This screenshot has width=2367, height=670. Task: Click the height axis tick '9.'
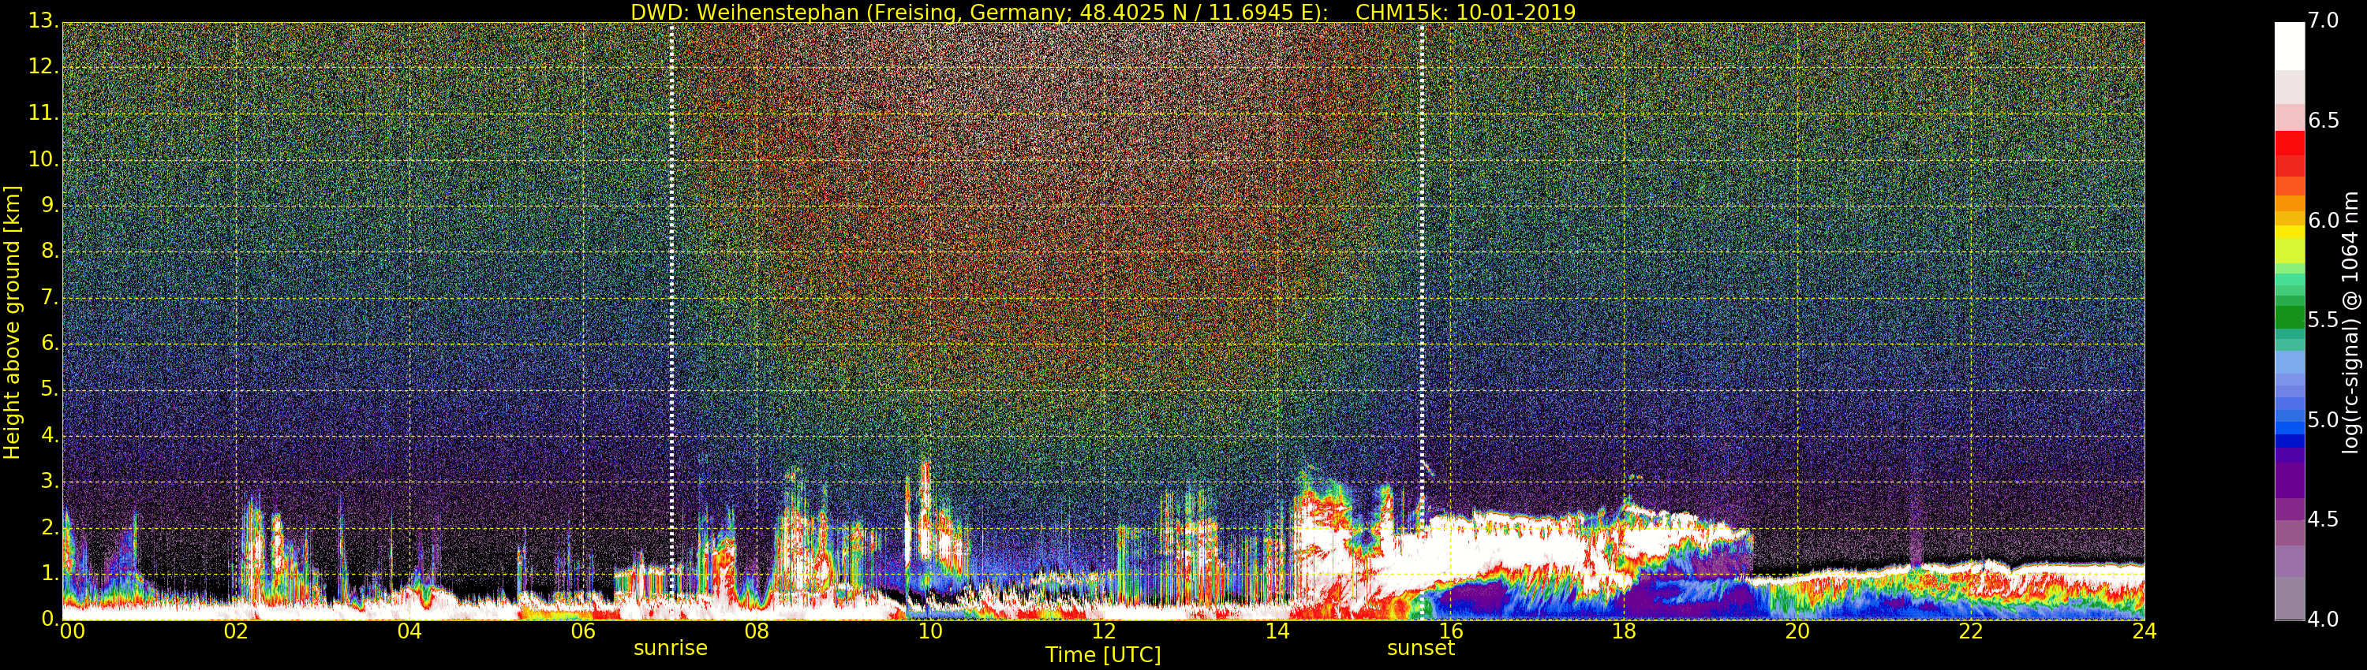49,206
